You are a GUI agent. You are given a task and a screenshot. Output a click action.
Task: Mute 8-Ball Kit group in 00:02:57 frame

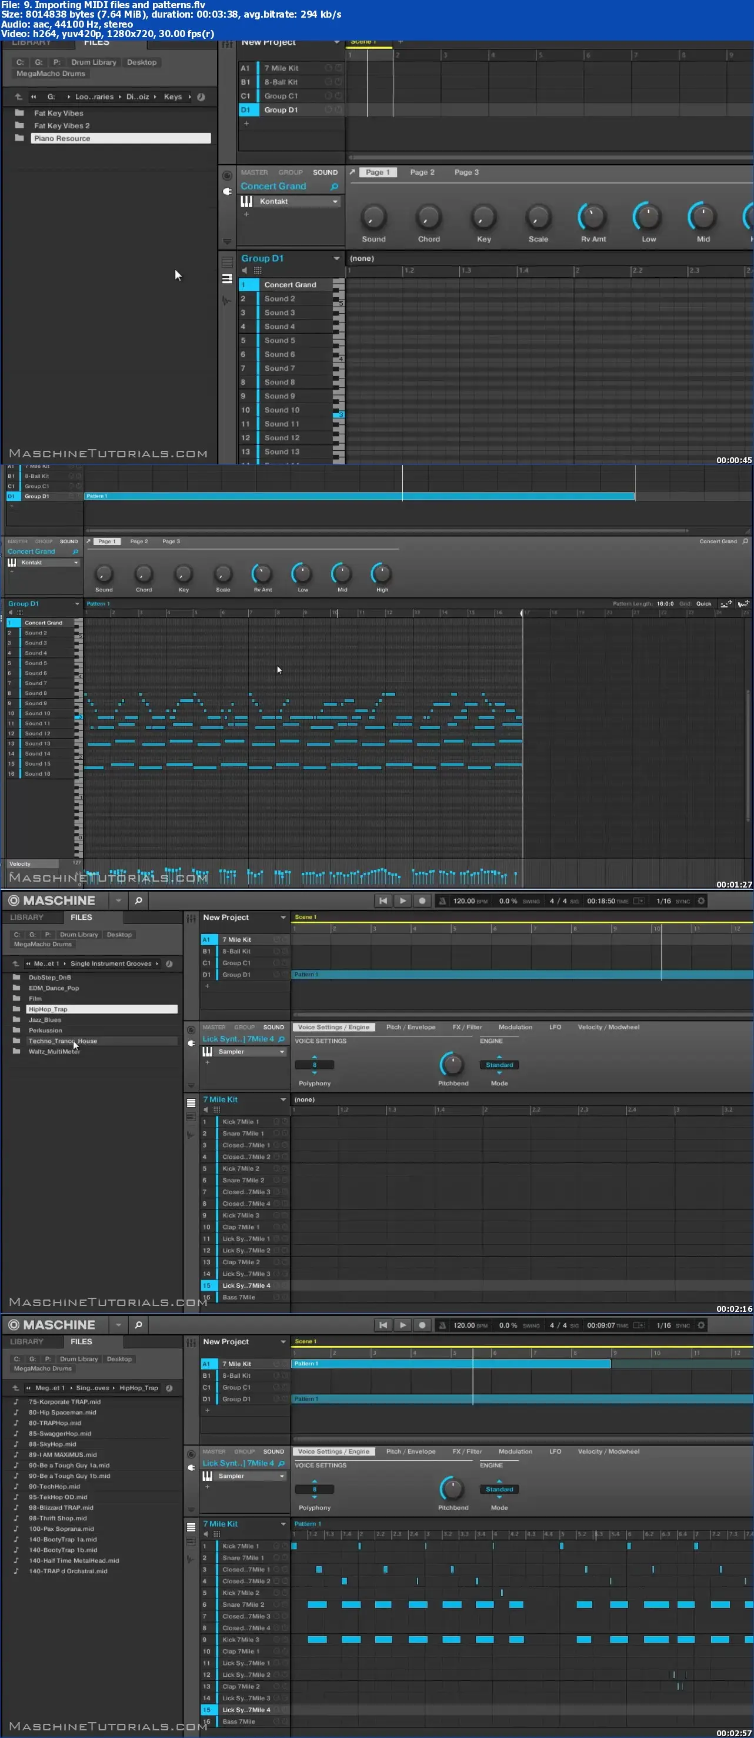[x=275, y=1375]
